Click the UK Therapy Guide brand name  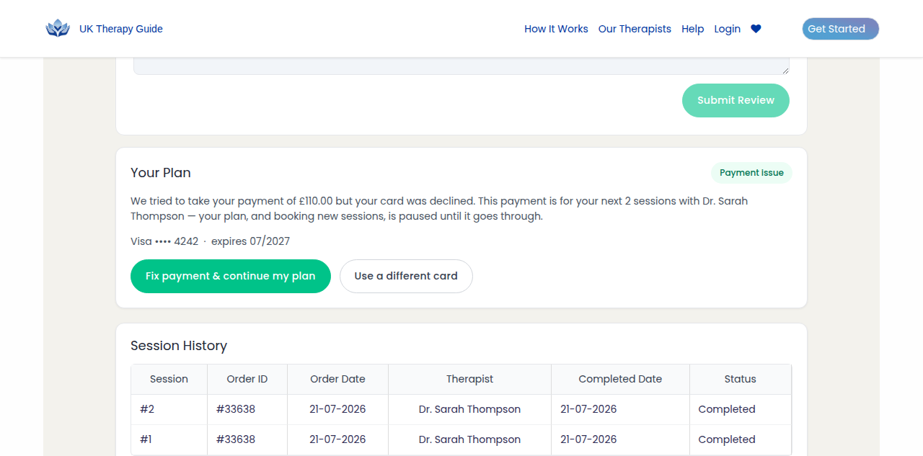coord(121,29)
